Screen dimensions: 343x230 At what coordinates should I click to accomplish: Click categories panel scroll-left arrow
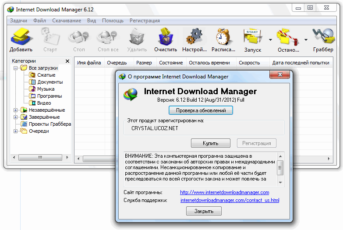pyautogui.click(x=14, y=157)
